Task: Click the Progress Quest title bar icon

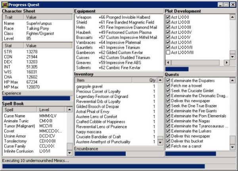Action: point(5,4)
